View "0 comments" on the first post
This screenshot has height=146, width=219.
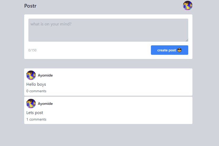36,91
